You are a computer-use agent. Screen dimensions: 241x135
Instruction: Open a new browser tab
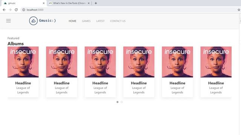point(96,3)
